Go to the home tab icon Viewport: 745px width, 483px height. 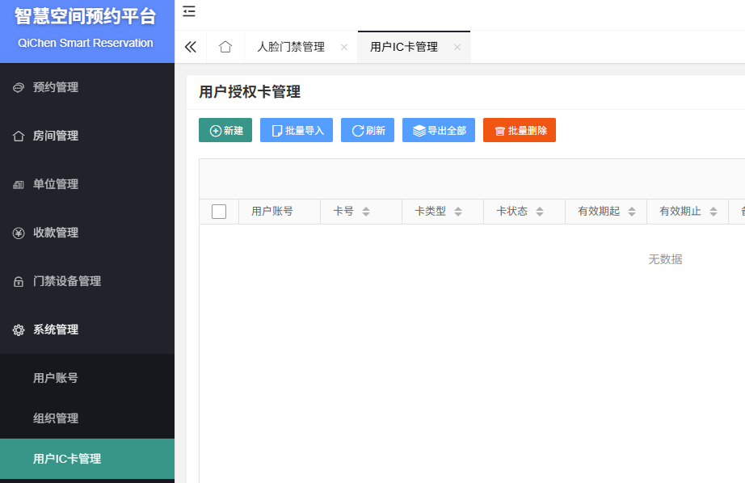225,47
